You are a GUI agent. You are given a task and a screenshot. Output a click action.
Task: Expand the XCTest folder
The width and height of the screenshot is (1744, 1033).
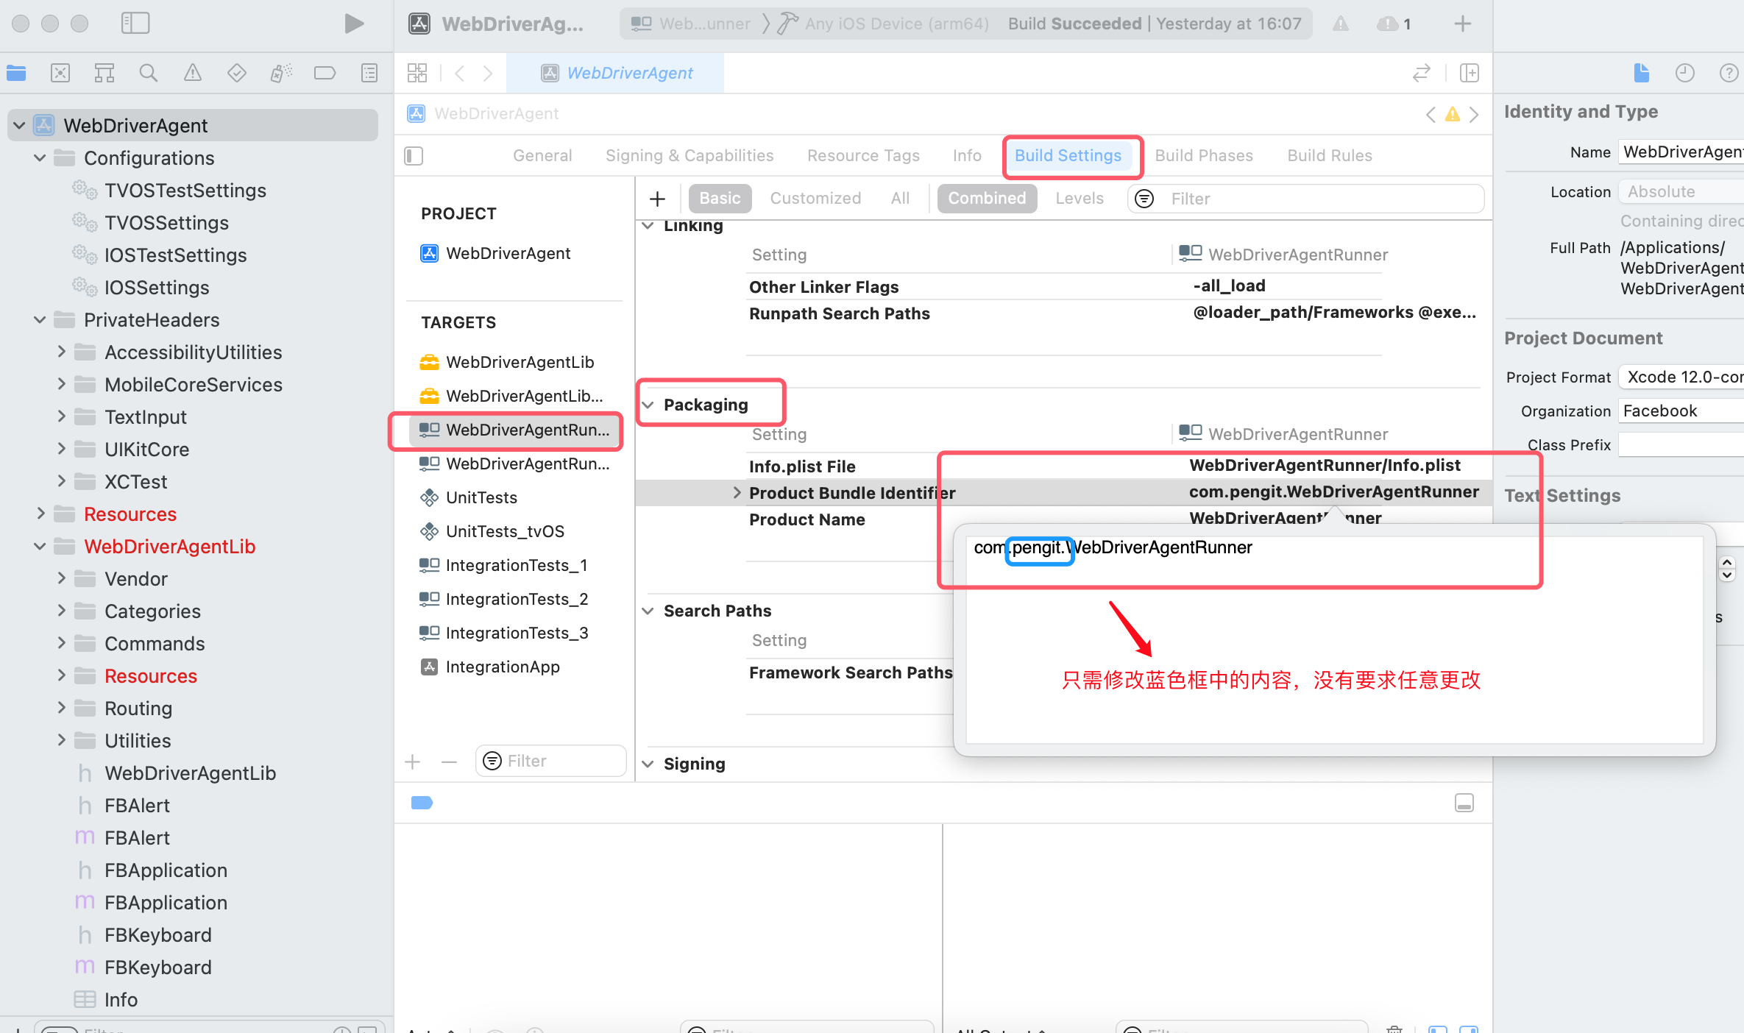(62, 482)
